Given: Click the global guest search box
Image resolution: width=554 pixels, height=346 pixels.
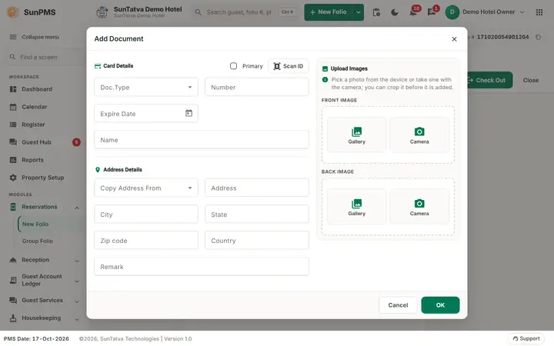Looking at the screenshot, I should 245,12.
